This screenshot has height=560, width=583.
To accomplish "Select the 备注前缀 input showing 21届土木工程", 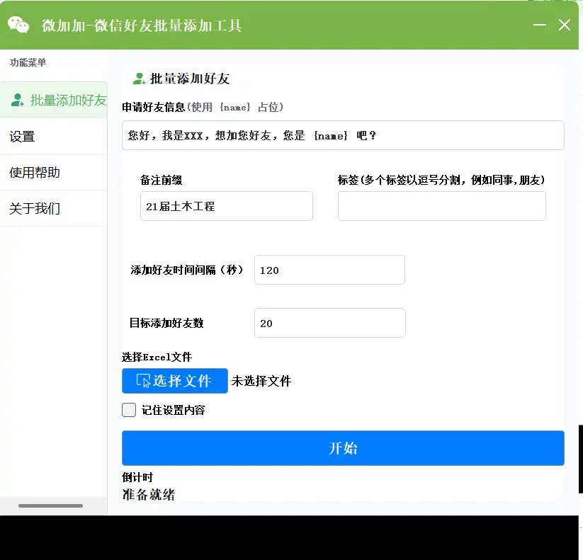I will (226, 205).
